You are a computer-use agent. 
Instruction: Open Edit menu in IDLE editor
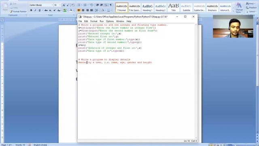pyautogui.click(x=86, y=21)
